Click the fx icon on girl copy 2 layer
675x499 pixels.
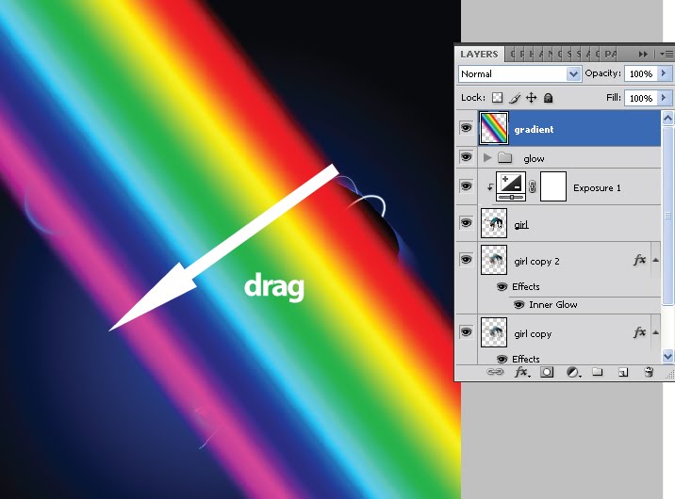pos(640,260)
